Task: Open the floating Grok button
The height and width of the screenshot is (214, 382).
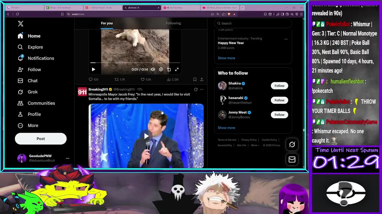Action: 292,144
